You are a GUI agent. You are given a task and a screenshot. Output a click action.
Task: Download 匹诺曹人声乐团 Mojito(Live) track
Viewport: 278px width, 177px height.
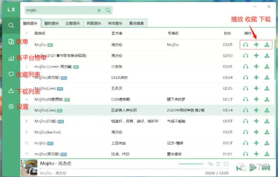coord(267,110)
